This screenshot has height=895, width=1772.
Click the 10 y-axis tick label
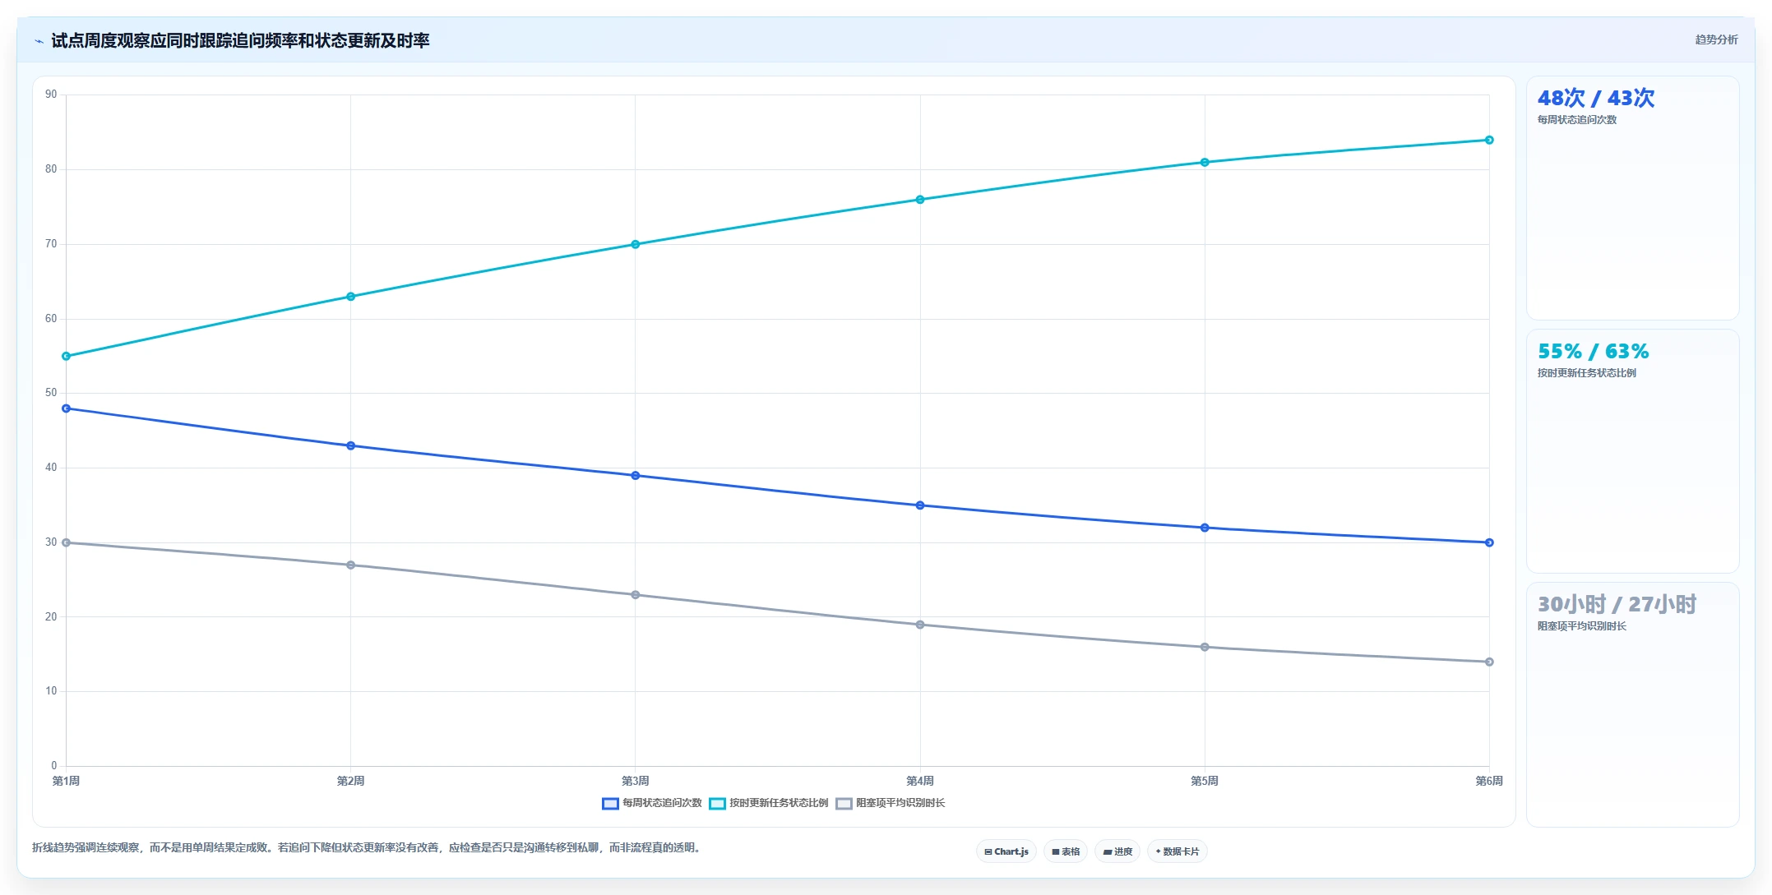pyautogui.click(x=51, y=691)
